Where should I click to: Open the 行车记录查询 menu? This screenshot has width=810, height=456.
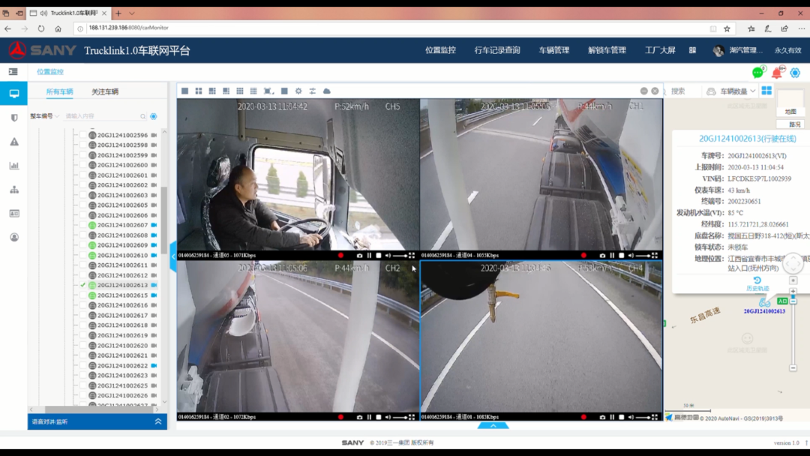coord(496,50)
